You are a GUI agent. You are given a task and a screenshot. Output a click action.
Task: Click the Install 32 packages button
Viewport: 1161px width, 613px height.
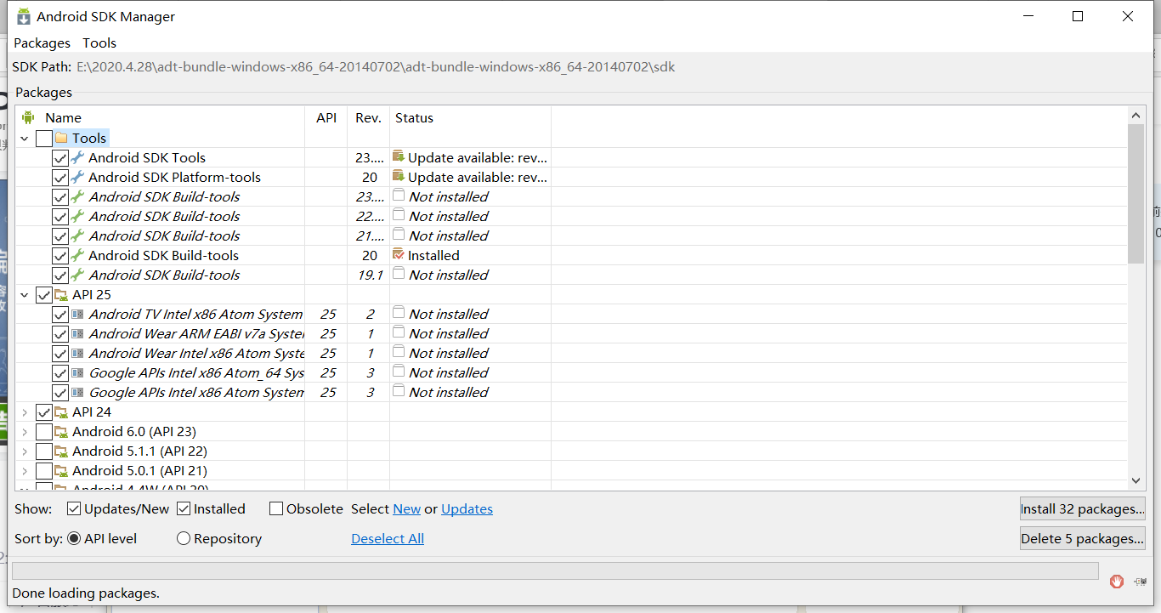pos(1083,508)
